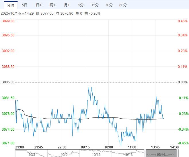Click right handle of 10/14 range selector
Image resolution: width=189 pixels, height=157 pixels.
(178, 153)
